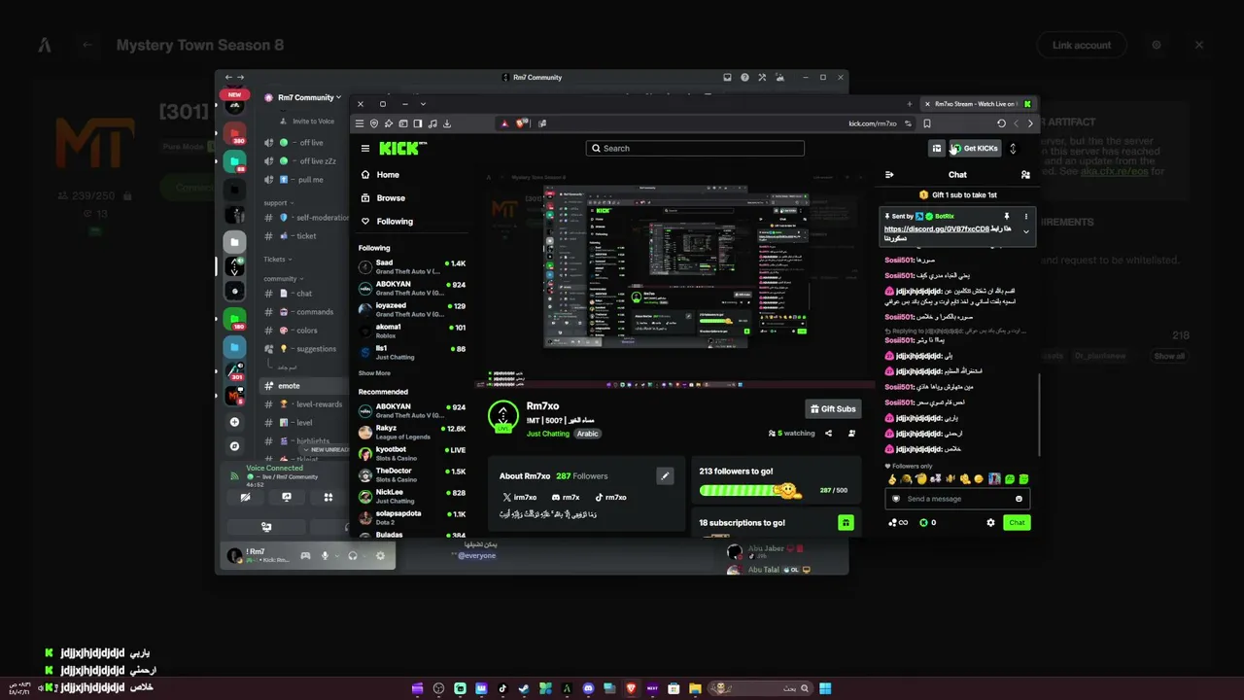Select the emote channel in Discord
The width and height of the screenshot is (1244, 700).
click(x=303, y=386)
